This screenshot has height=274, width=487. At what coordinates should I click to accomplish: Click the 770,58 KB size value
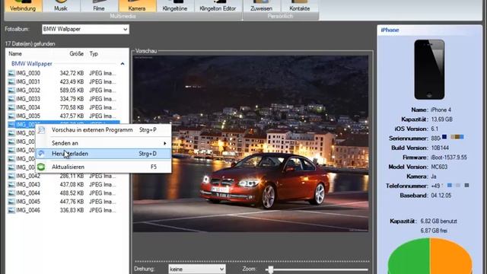click(72, 107)
